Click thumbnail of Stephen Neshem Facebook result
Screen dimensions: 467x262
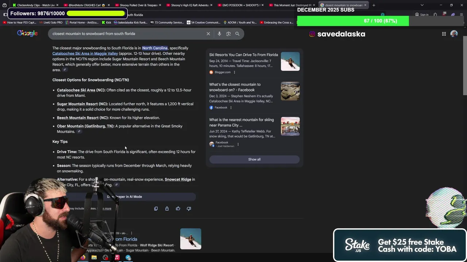click(290, 91)
